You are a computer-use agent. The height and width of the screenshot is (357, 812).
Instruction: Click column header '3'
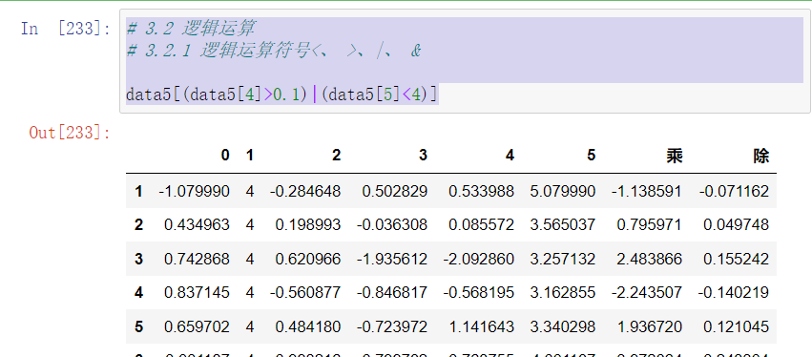(423, 156)
